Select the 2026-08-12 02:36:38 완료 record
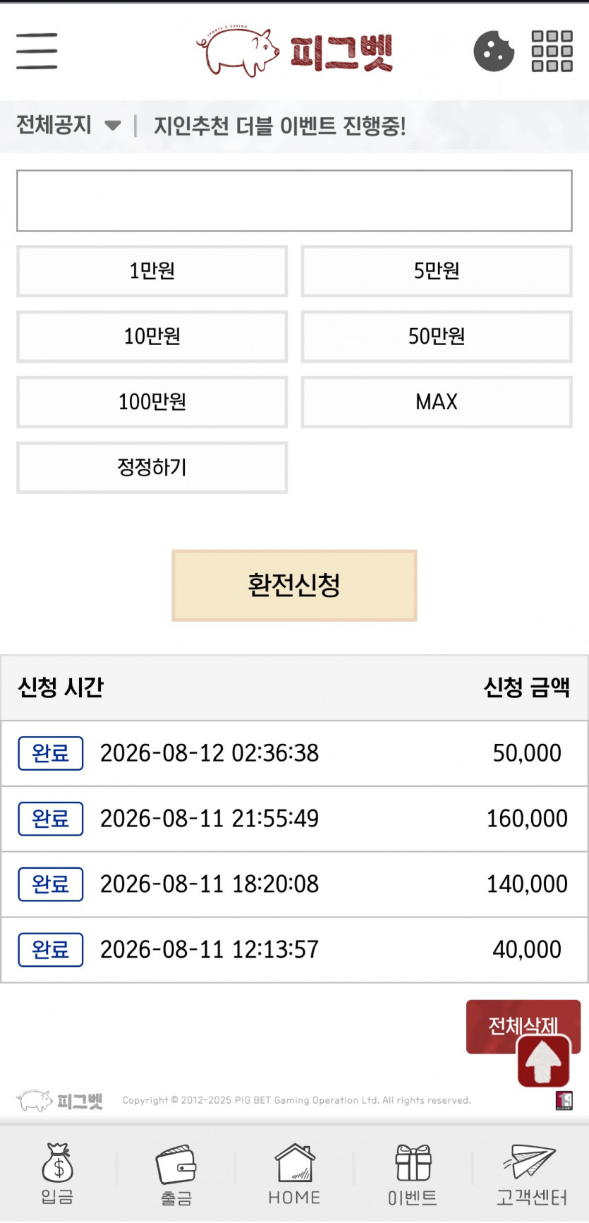 tap(294, 753)
